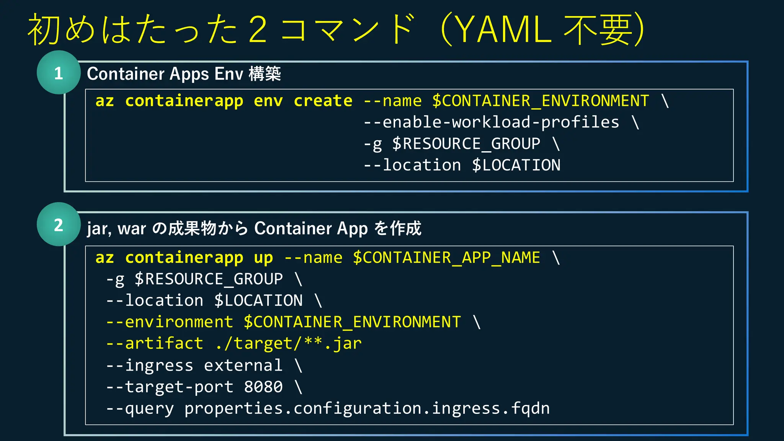Click the '--artifact ./target/**.jar' line
The height and width of the screenshot is (441, 784).
[x=234, y=343]
